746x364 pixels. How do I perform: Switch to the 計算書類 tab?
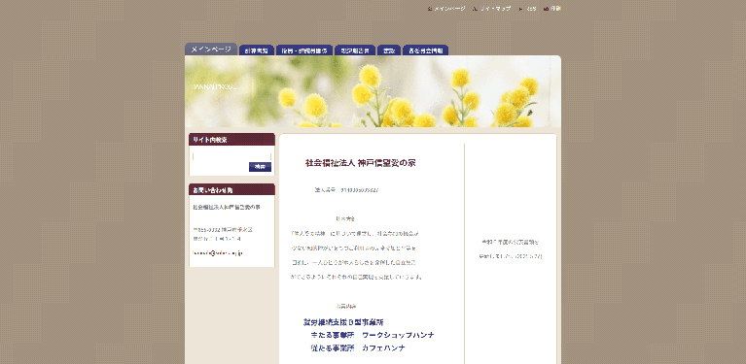pos(257,50)
